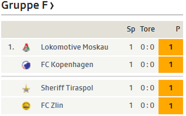Click the FC Zlin yellow crest
This screenshot has height=116, width=186.
coord(26,106)
